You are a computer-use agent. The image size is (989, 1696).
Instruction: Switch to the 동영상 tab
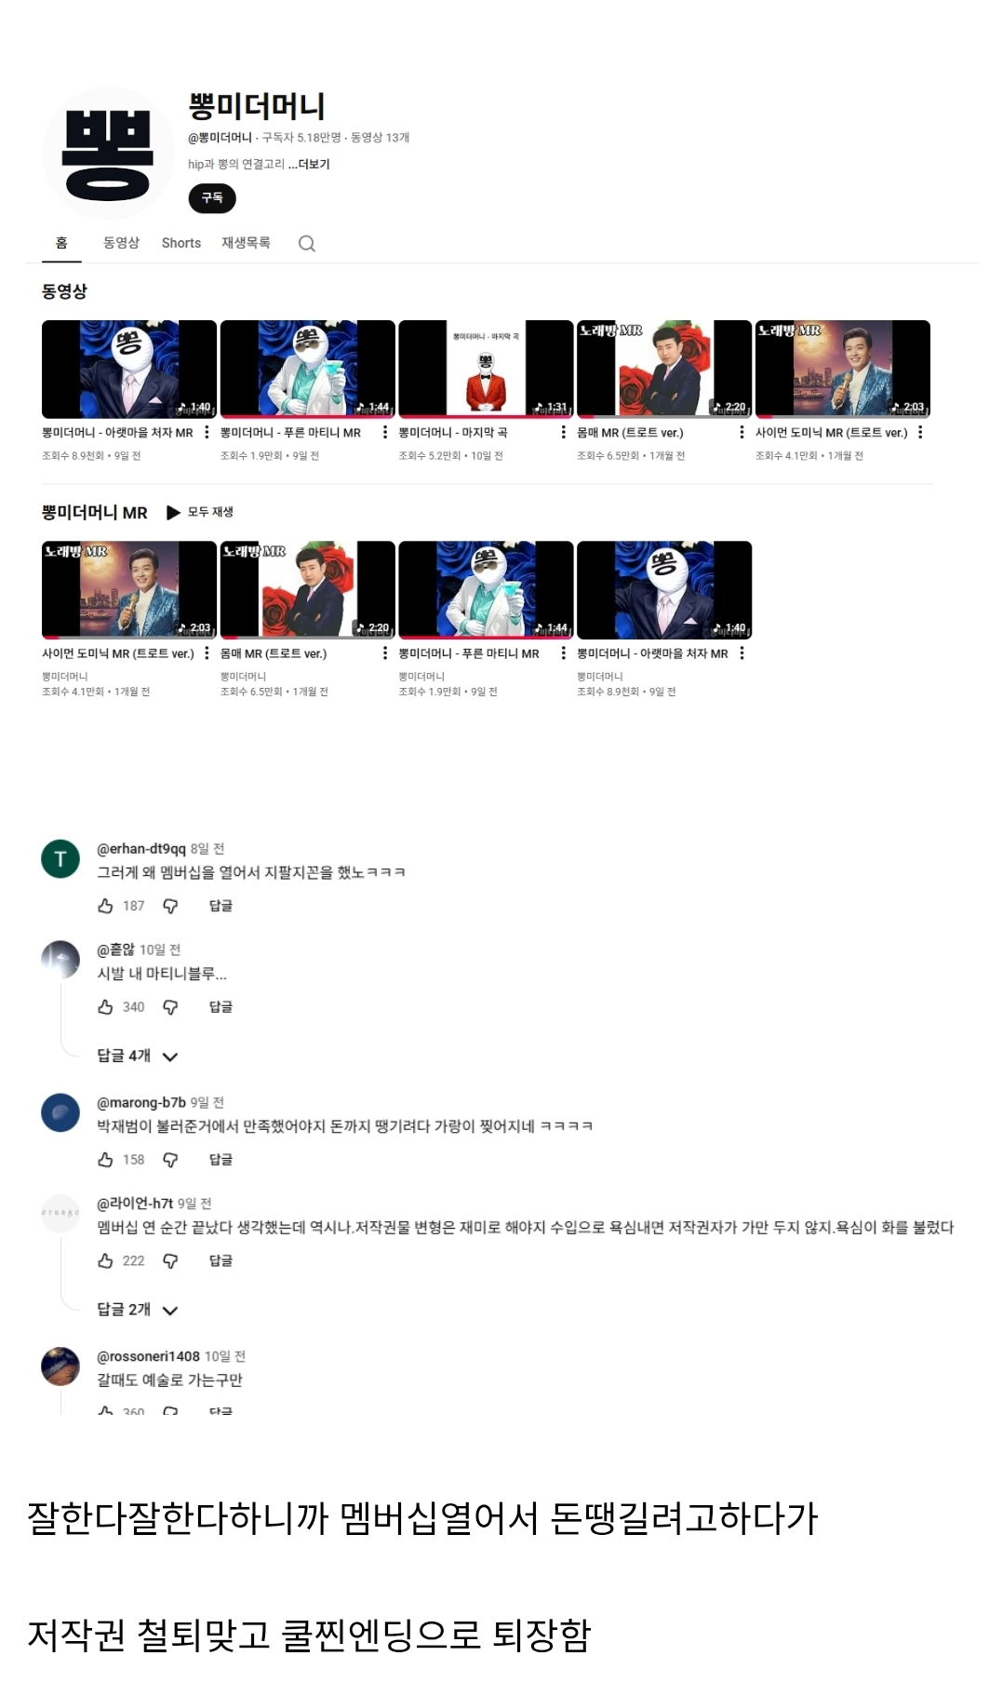(x=121, y=243)
